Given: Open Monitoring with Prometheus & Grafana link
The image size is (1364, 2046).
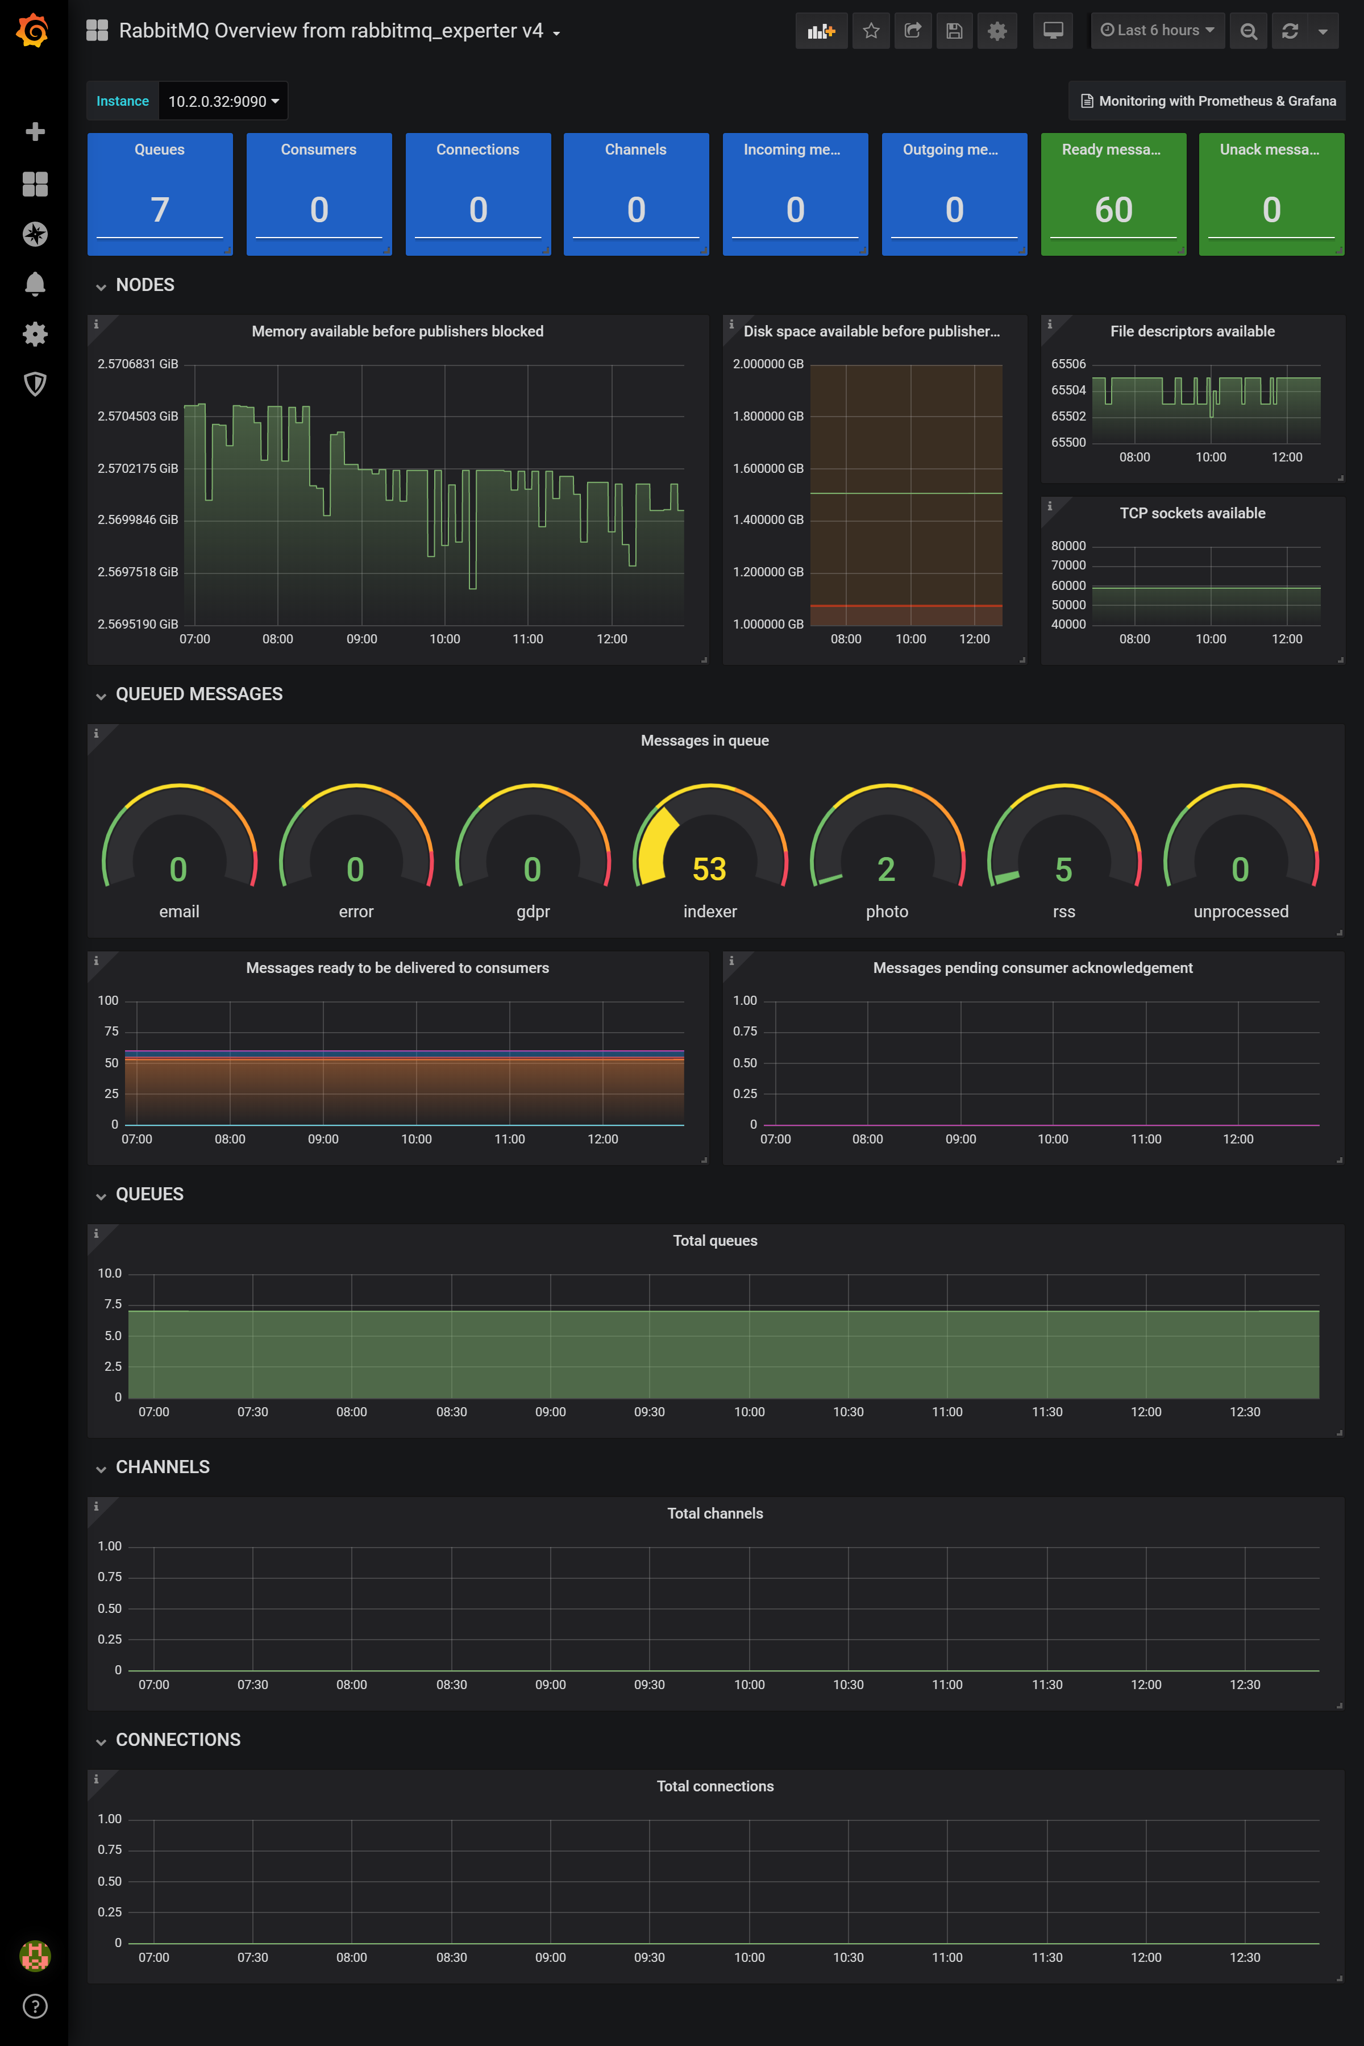Looking at the screenshot, I should point(1207,101).
